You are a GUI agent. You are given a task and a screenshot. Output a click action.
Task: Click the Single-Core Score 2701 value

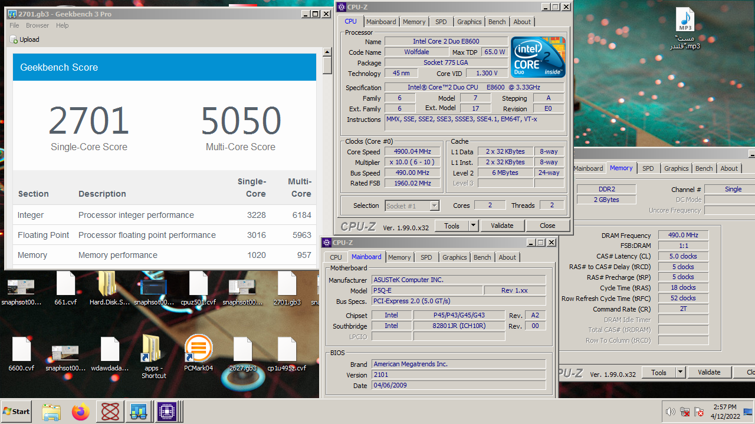(89, 121)
